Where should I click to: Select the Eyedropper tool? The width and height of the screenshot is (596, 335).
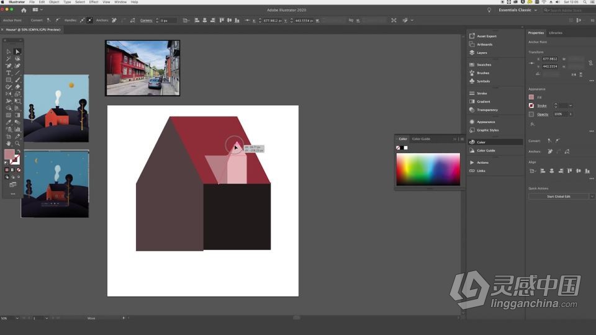(8, 122)
